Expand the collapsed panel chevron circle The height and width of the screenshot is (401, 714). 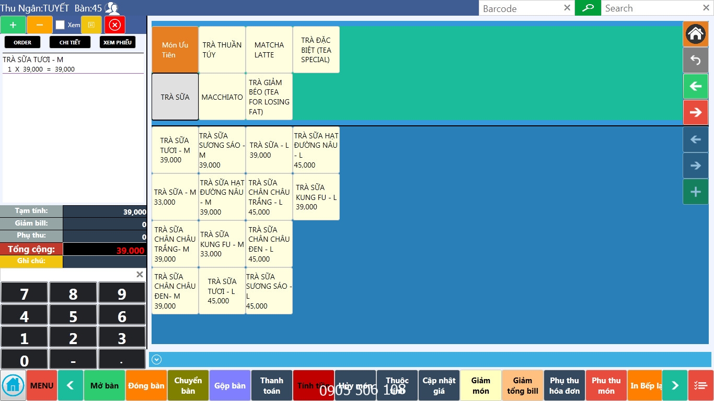157,359
